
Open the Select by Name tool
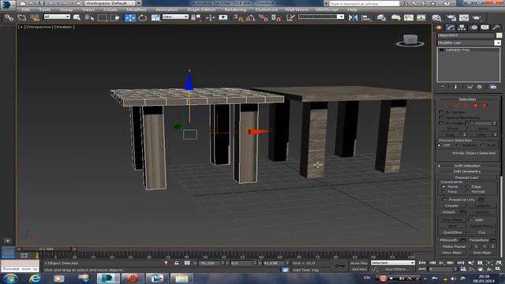[89, 17]
